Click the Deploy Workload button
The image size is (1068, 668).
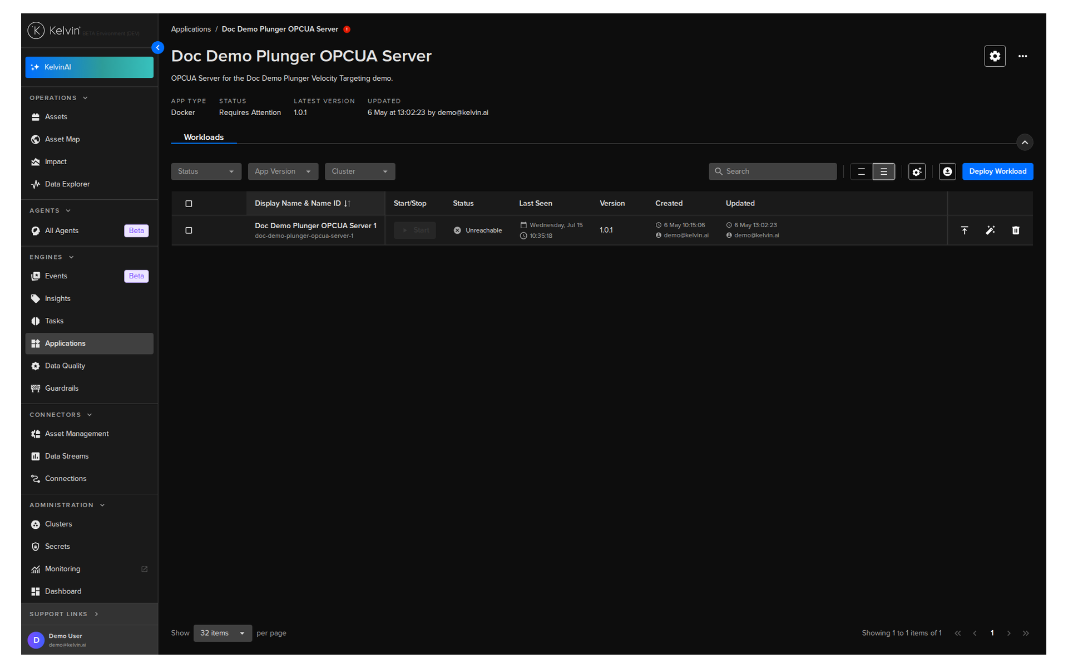tap(997, 171)
